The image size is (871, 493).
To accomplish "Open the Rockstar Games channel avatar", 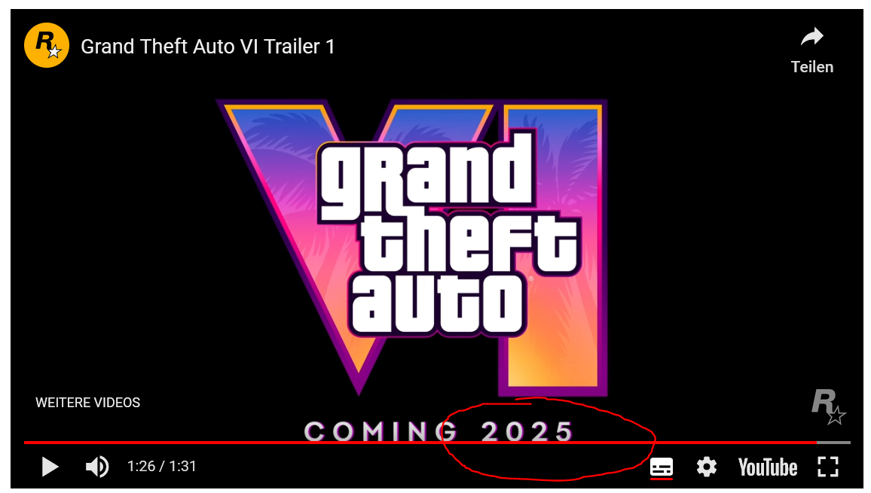I will [47, 45].
